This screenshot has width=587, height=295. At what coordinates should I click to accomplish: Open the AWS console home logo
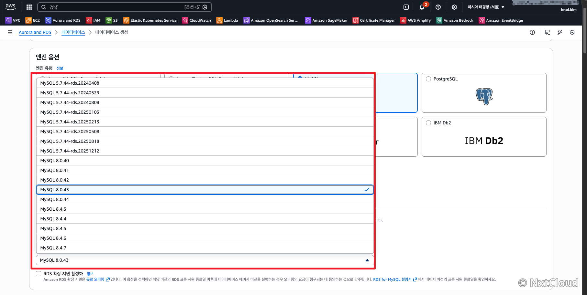click(x=10, y=7)
